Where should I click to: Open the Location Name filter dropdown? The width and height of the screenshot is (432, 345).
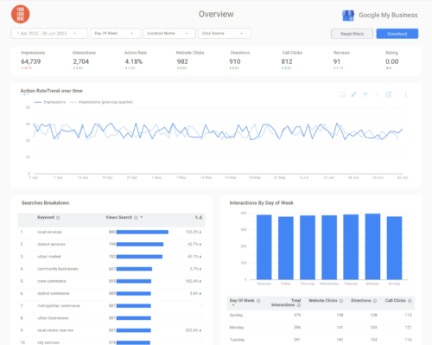169,34
